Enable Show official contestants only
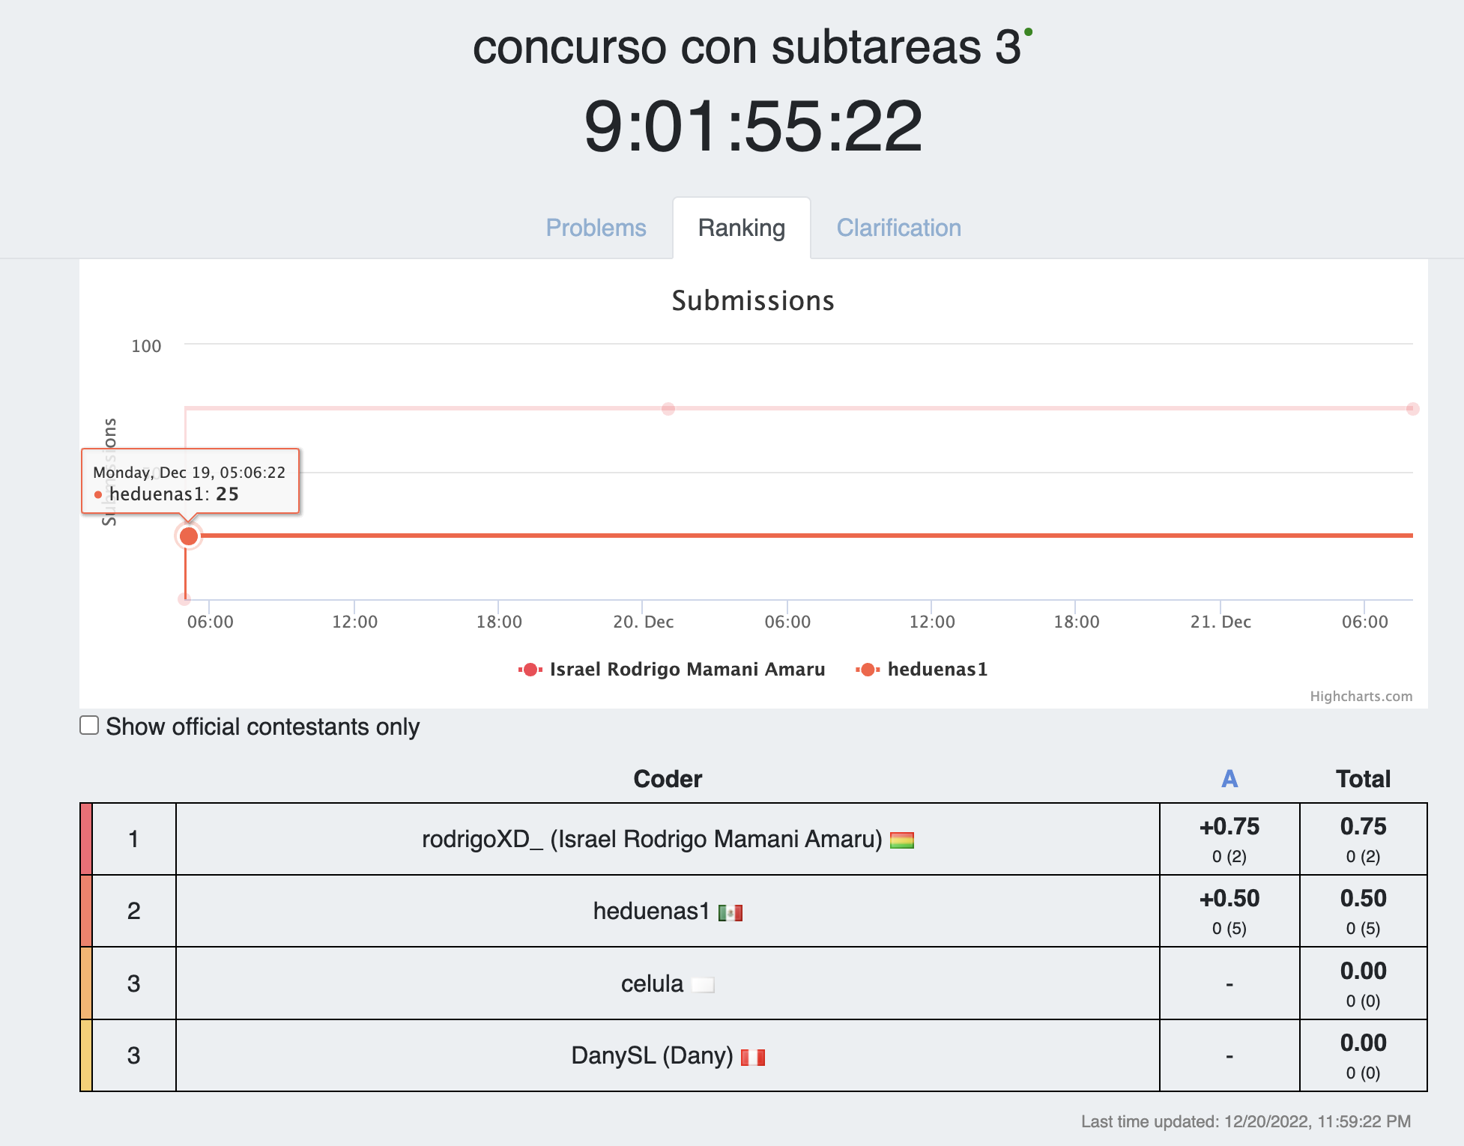The image size is (1464, 1146). tap(89, 724)
